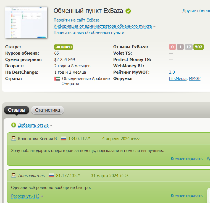Click the IP address 134.0.112.*
The height and width of the screenshot is (203, 210).
tap(79, 139)
